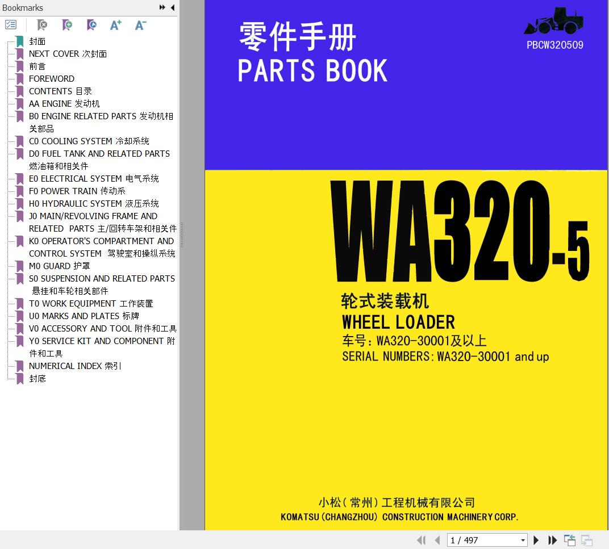Click the previous view icon in navigation bar
Screen dimensions: 609x549
click(x=570, y=540)
